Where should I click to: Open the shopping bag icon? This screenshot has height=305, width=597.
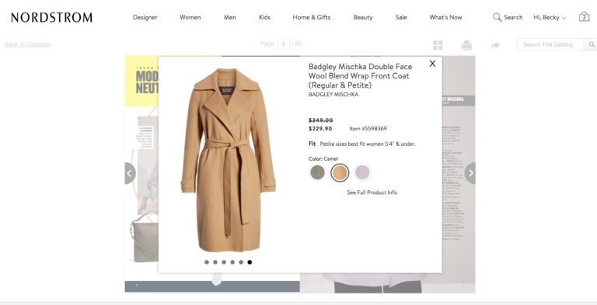pos(584,16)
